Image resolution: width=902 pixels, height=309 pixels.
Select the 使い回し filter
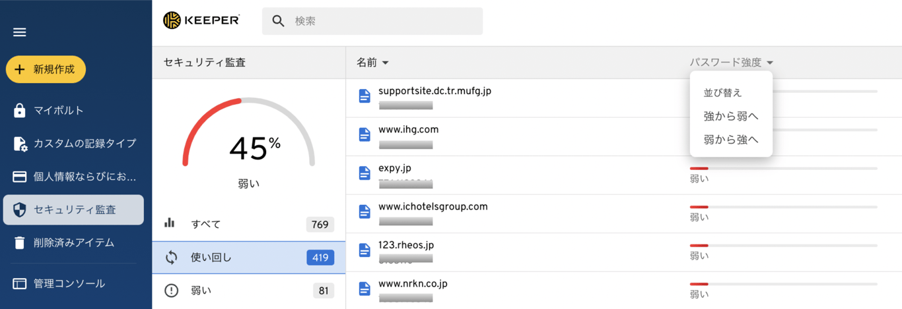248,257
